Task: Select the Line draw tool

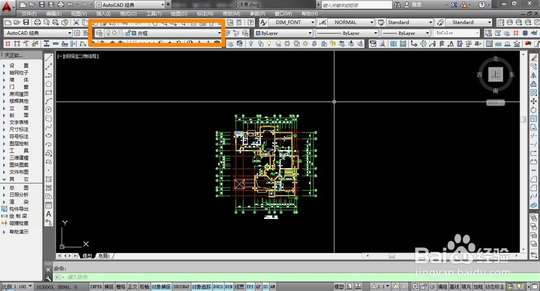Action: [x=49, y=58]
